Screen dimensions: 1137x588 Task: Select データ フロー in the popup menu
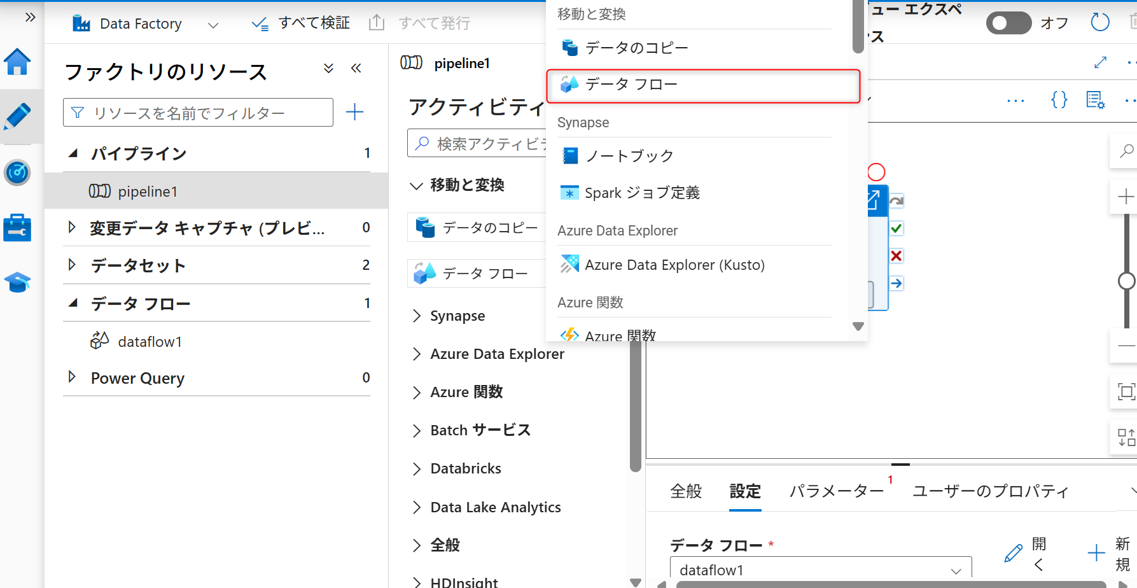click(x=702, y=85)
